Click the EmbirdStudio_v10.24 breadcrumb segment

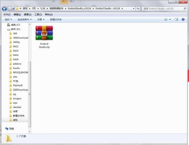79,9
